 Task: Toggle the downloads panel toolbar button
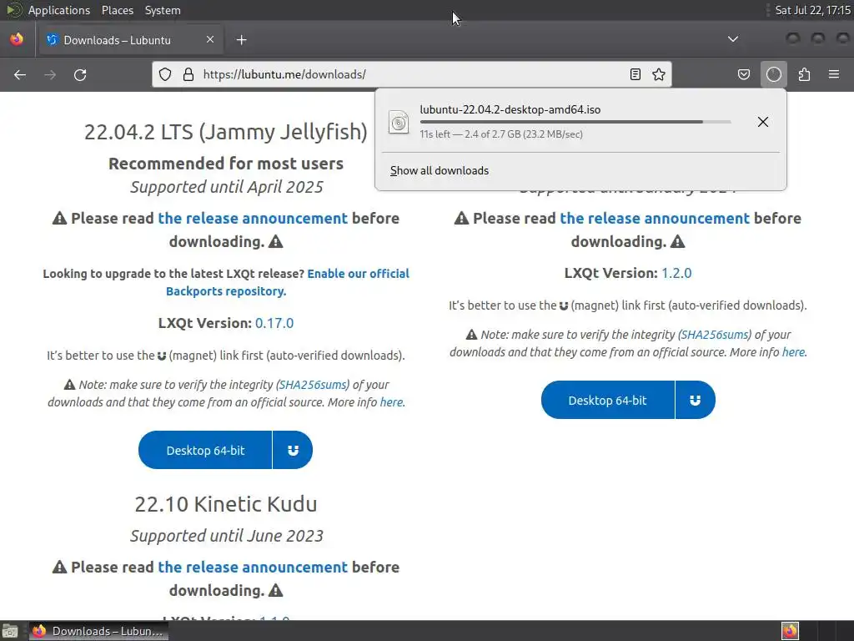773,74
